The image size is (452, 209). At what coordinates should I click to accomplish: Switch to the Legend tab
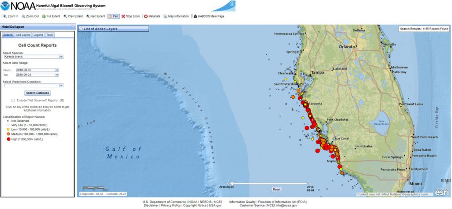[x=38, y=35]
